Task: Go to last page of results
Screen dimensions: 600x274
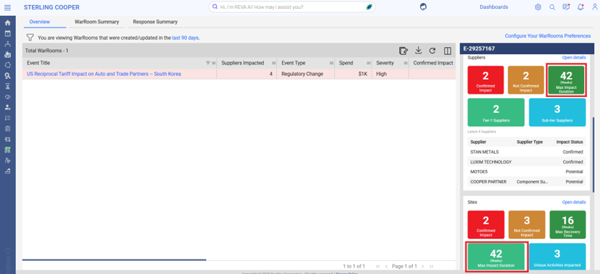Action: click(431, 266)
